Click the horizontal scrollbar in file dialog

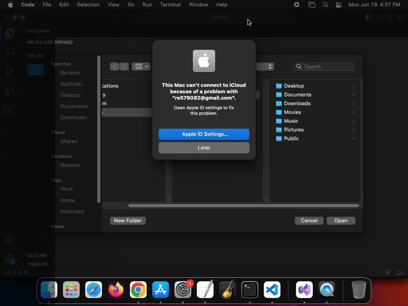243,206
